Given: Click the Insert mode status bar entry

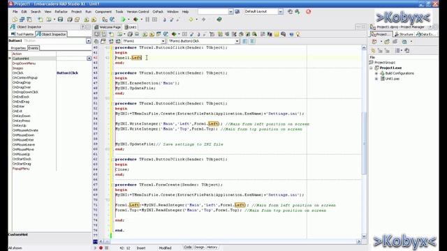Looking at the screenshot, I should pyautogui.click(x=141, y=248).
